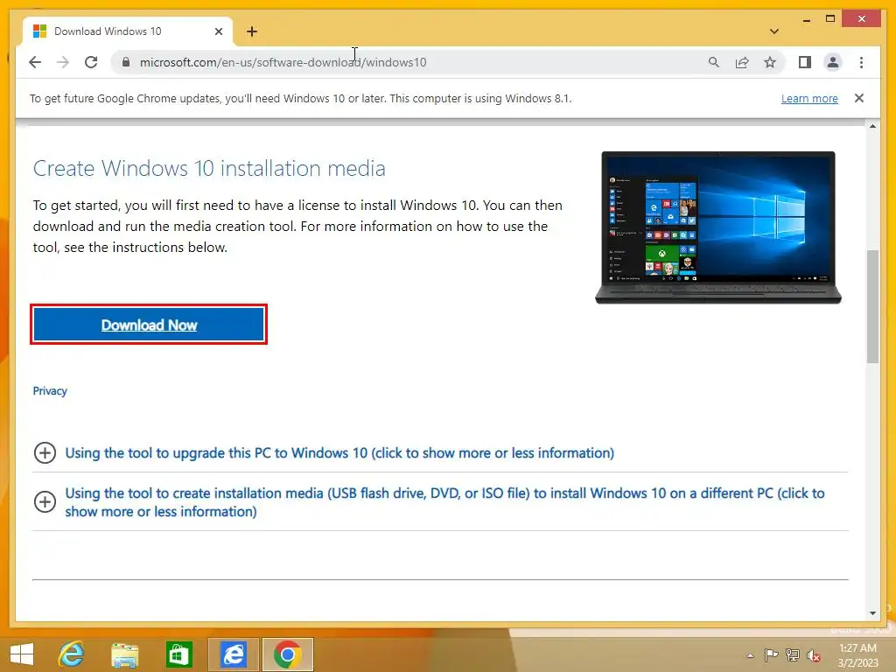
Task: Show hidden system tray icons
Action: coord(750,655)
